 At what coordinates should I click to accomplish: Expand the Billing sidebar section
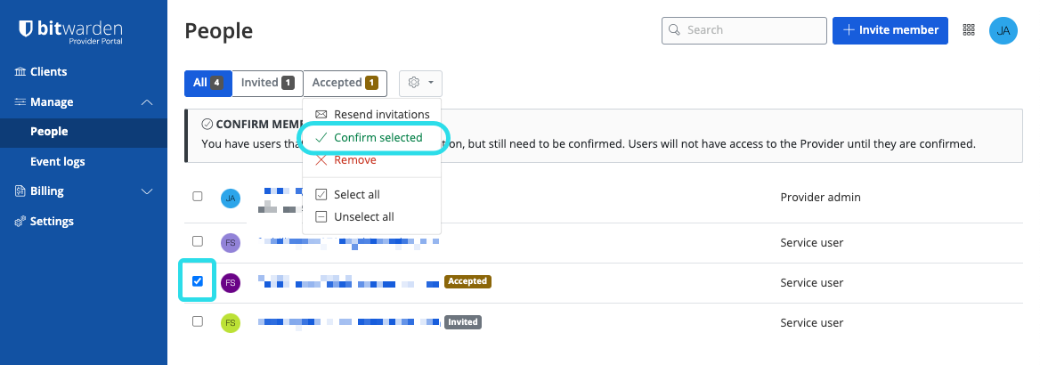147,191
